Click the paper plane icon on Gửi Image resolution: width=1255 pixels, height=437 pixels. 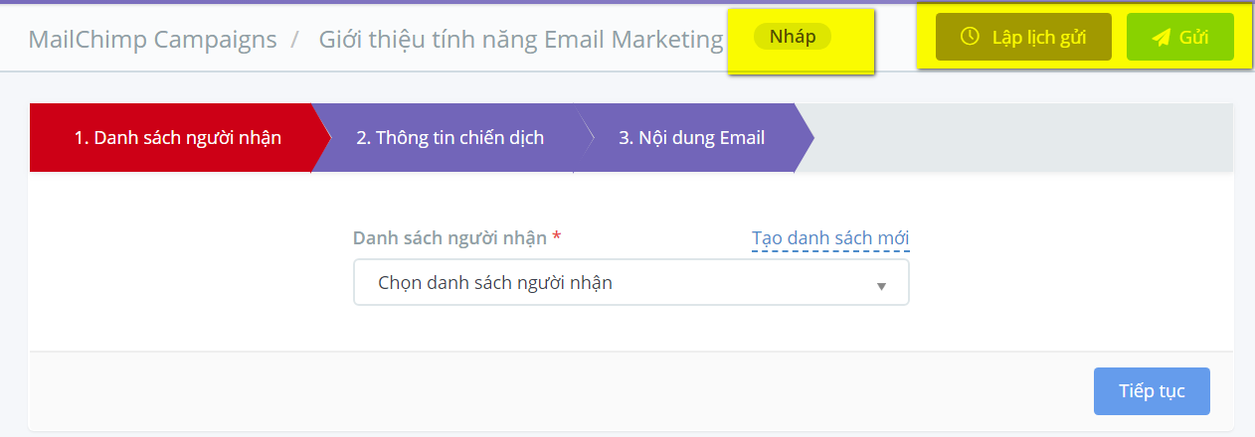click(1162, 37)
